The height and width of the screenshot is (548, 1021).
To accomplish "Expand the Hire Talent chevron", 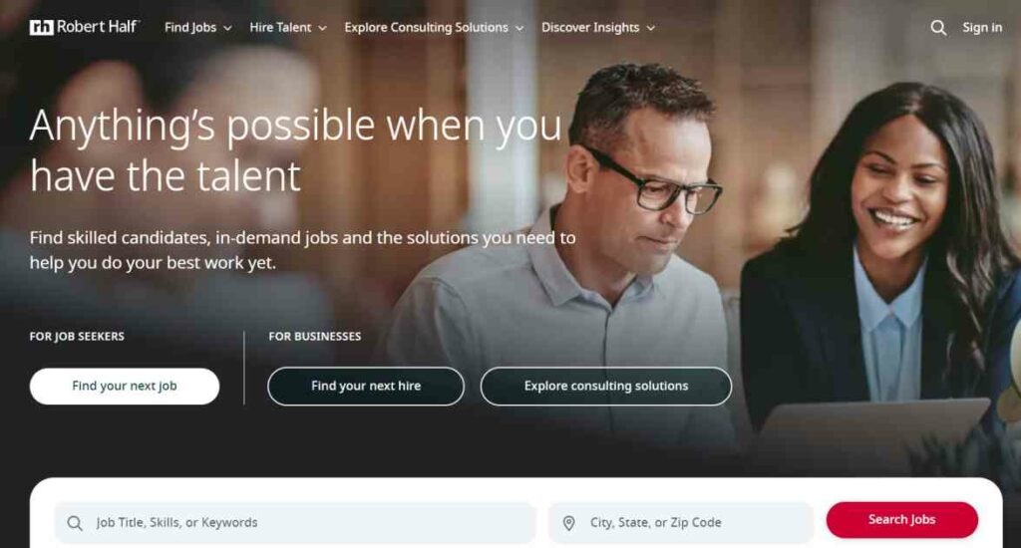I will click(x=322, y=28).
